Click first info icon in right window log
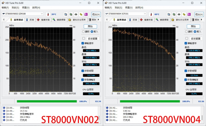Image resolution: width=206 pixels, height=126 pixels. [x=107, y=108]
